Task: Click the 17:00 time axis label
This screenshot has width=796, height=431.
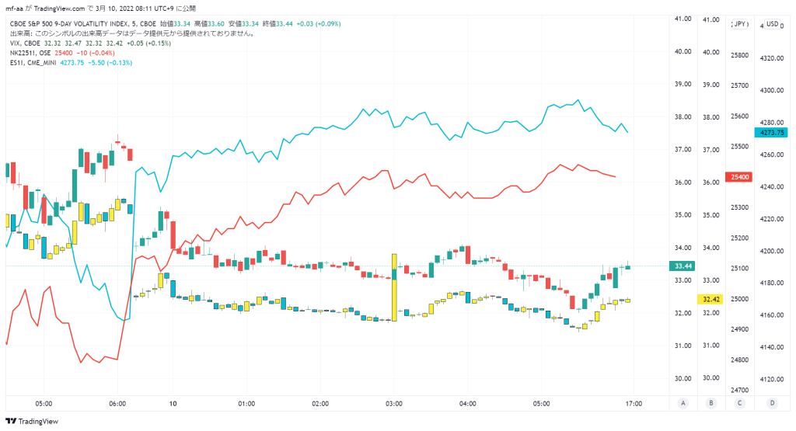Action: (634, 404)
